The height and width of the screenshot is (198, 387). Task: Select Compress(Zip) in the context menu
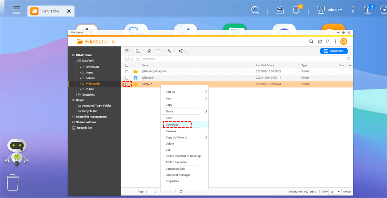(x=175, y=169)
